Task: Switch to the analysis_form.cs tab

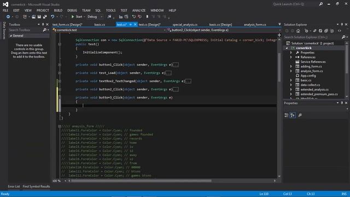Action: (x=255, y=25)
